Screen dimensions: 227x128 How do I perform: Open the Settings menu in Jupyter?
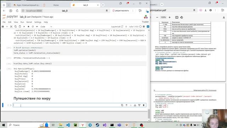click(38, 22)
